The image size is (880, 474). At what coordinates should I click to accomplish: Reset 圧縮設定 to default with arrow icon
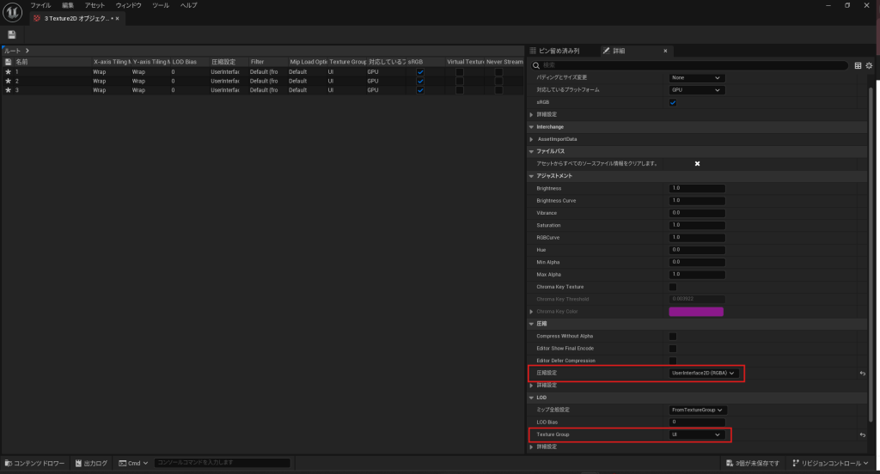coord(862,374)
